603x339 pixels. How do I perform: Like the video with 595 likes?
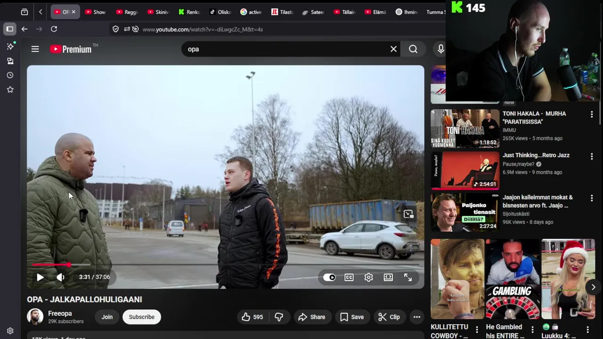(x=252, y=317)
